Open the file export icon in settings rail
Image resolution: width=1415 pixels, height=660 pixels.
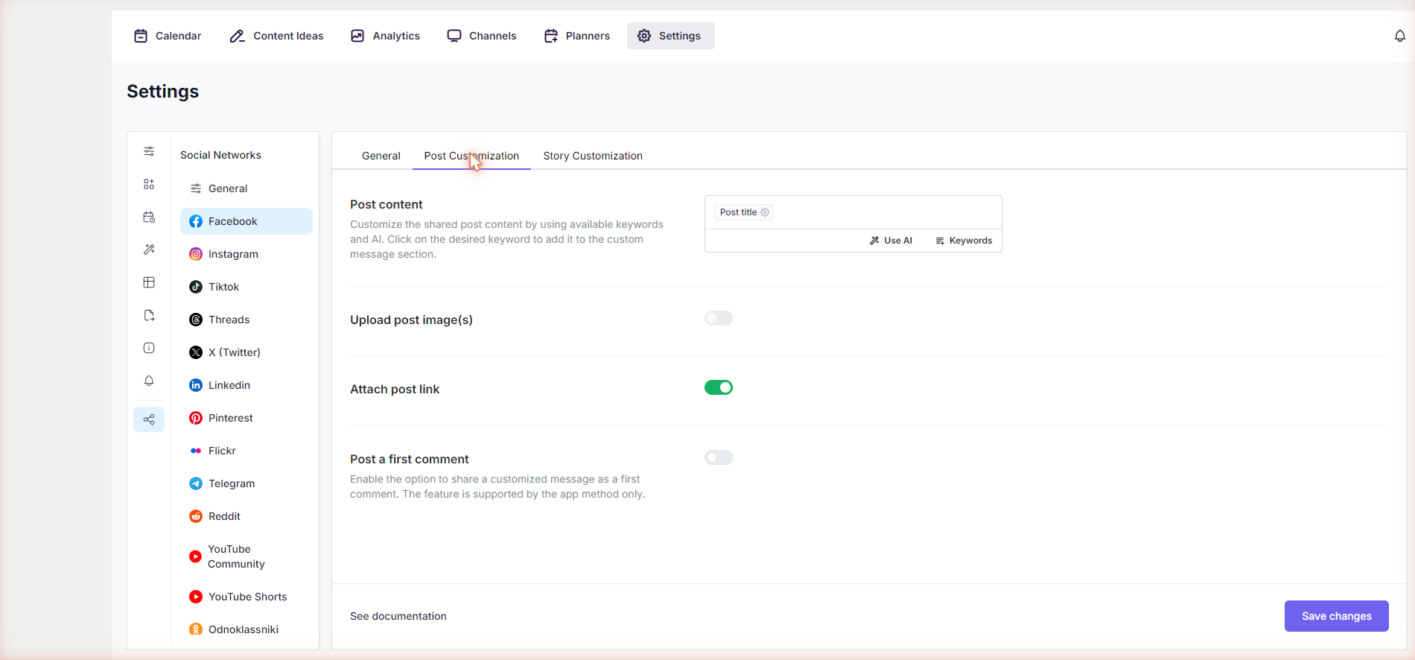[x=149, y=315]
